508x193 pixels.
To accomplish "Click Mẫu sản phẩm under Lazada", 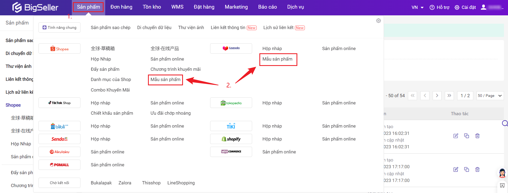I will tap(277, 59).
